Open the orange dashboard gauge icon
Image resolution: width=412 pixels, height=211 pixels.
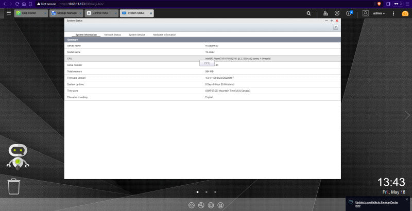click(x=405, y=13)
